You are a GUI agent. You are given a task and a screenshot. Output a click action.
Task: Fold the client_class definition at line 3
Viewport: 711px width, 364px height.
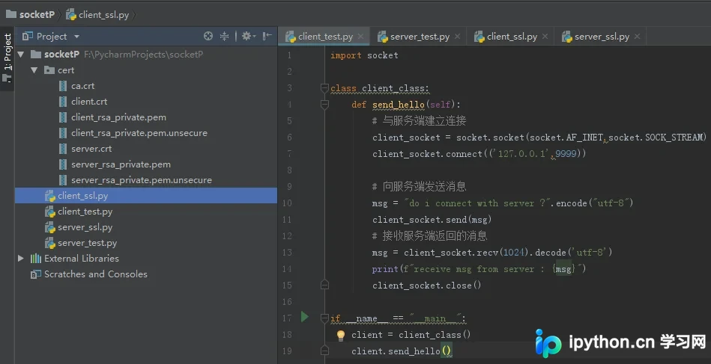324,87
